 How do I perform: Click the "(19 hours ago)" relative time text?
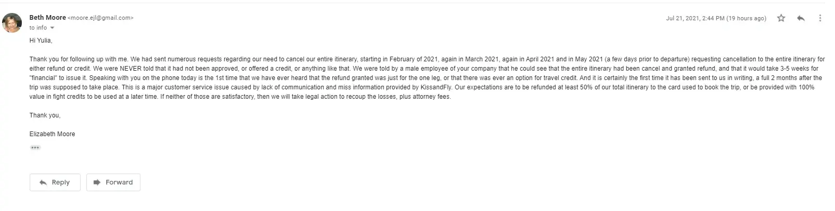click(x=747, y=18)
